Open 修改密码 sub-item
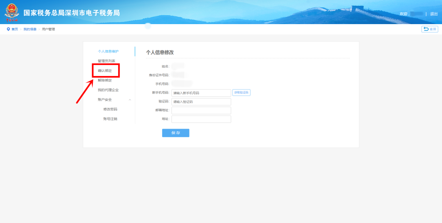 110,109
